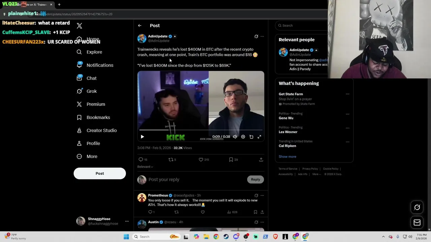The height and width of the screenshot is (242, 431).
Task: Open File Explorer from the taskbar
Action: click(206, 237)
